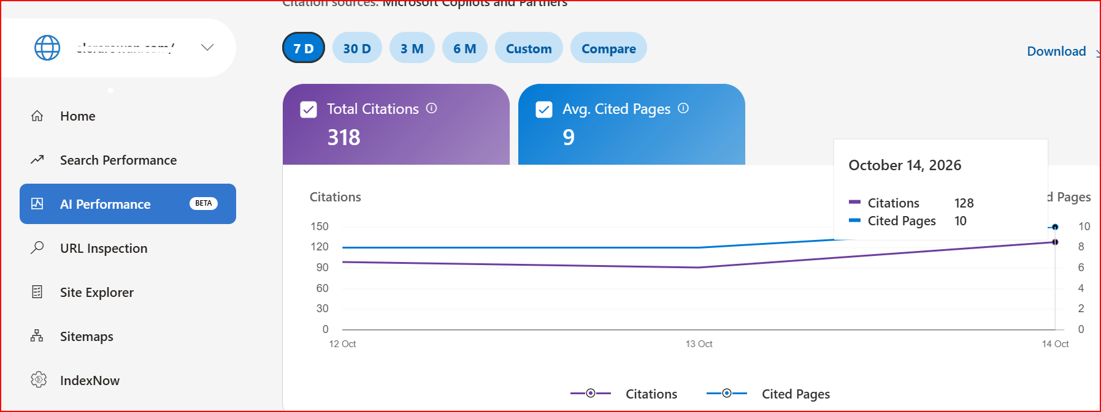Click the 13 Oct axis label
The height and width of the screenshot is (412, 1101).
(699, 344)
